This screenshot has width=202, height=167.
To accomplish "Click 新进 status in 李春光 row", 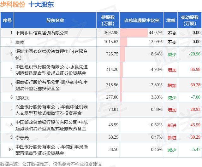I will point(172,138).
